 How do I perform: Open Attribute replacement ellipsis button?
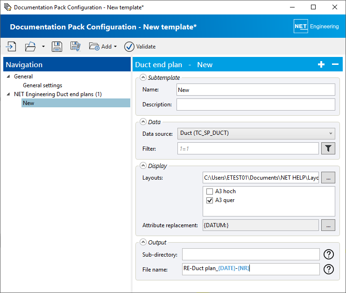328,225
